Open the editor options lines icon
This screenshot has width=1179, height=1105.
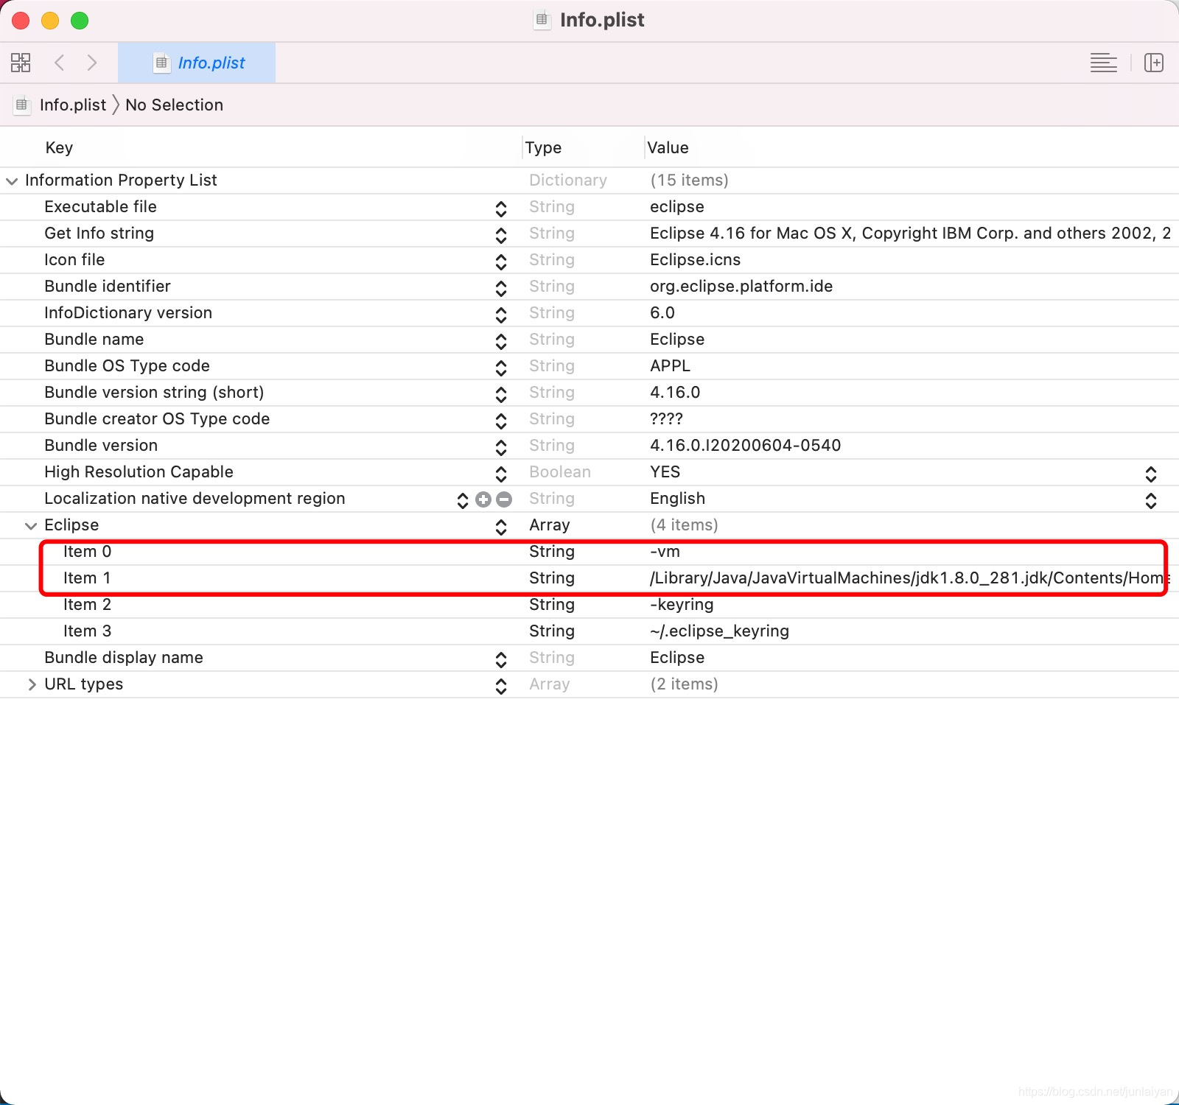[1103, 63]
